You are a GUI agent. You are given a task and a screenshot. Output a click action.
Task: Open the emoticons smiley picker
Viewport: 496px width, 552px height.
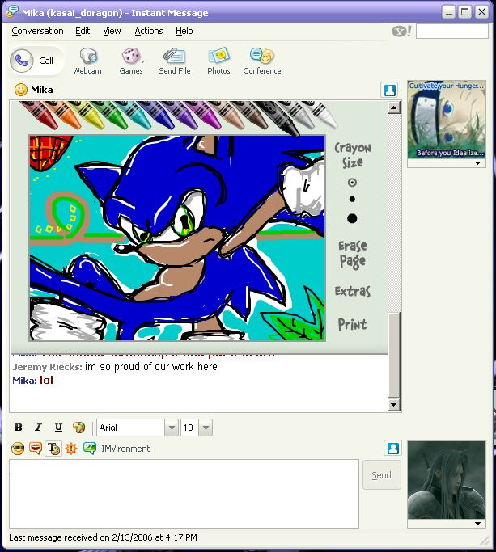18,449
